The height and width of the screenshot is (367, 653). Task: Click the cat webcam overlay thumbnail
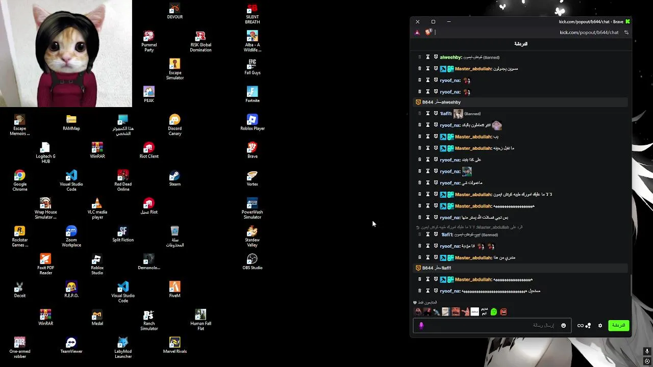tap(66, 54)
